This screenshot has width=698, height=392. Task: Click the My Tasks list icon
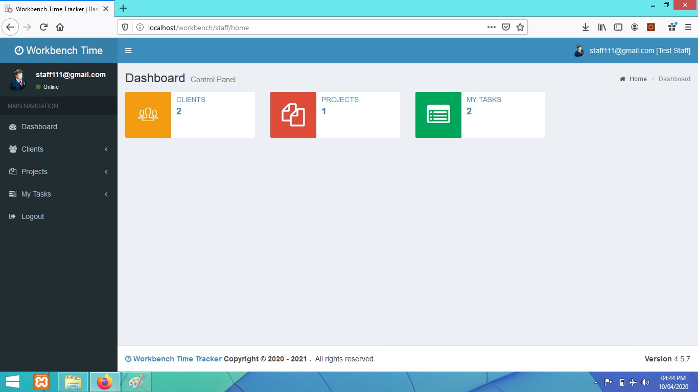click(12, 194)
